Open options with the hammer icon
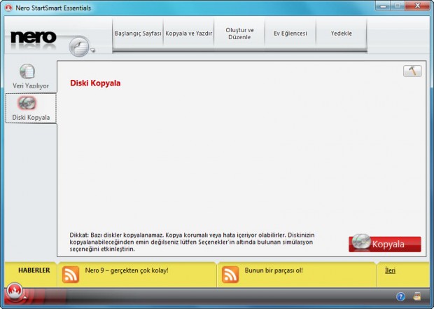Screen dimensions: 434x309 click(412, 71)
